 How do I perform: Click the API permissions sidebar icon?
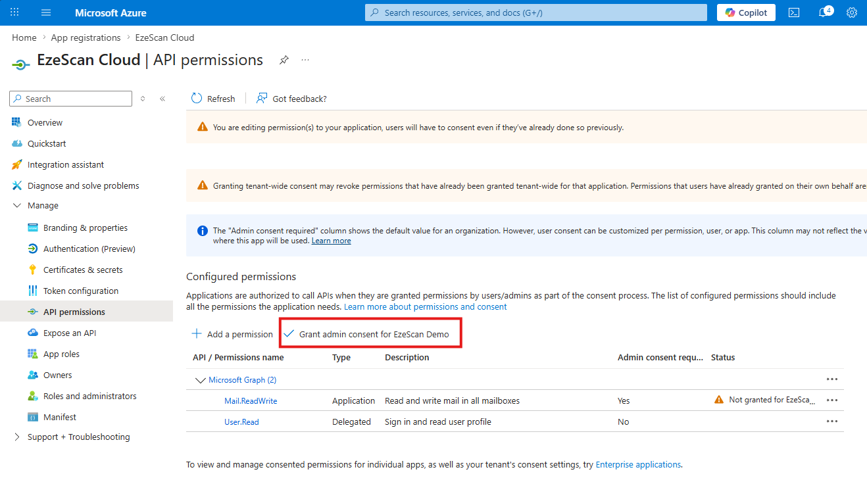(33, 312)
